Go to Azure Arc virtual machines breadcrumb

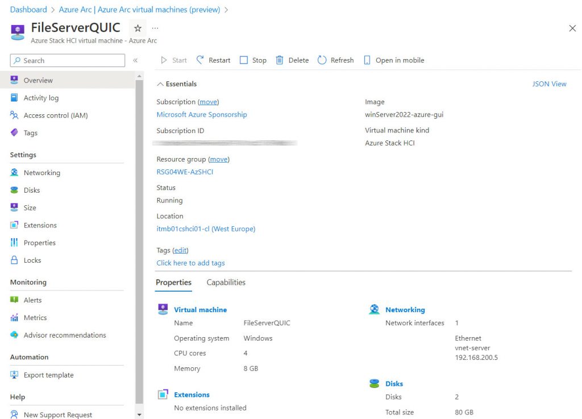click(140, 9)
